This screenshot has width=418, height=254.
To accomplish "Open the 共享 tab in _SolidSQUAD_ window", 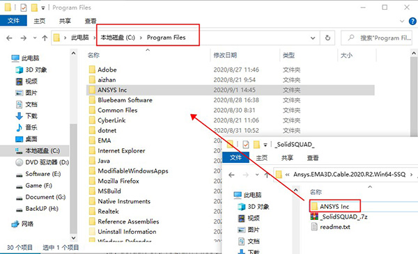I will pos(287,157).
